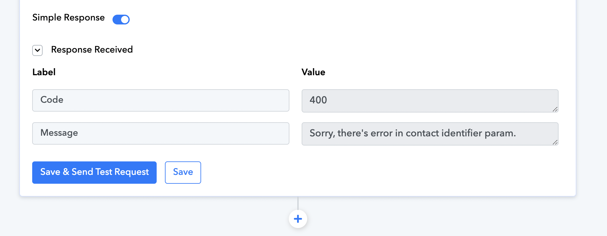The height and width of the screenshot is (236, 607).
Task: Grab the resize handle on the 400 value box
Action: click(x=555, y=109)
